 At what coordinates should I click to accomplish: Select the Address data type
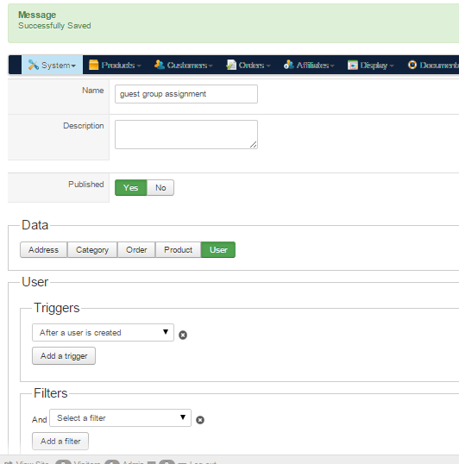pyautogui.click(x=43, y=250)
